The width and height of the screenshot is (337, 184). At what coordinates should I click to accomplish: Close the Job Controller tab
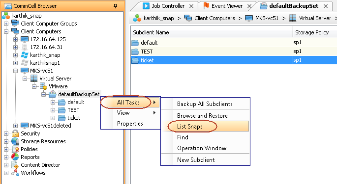[x=191, y=6]
